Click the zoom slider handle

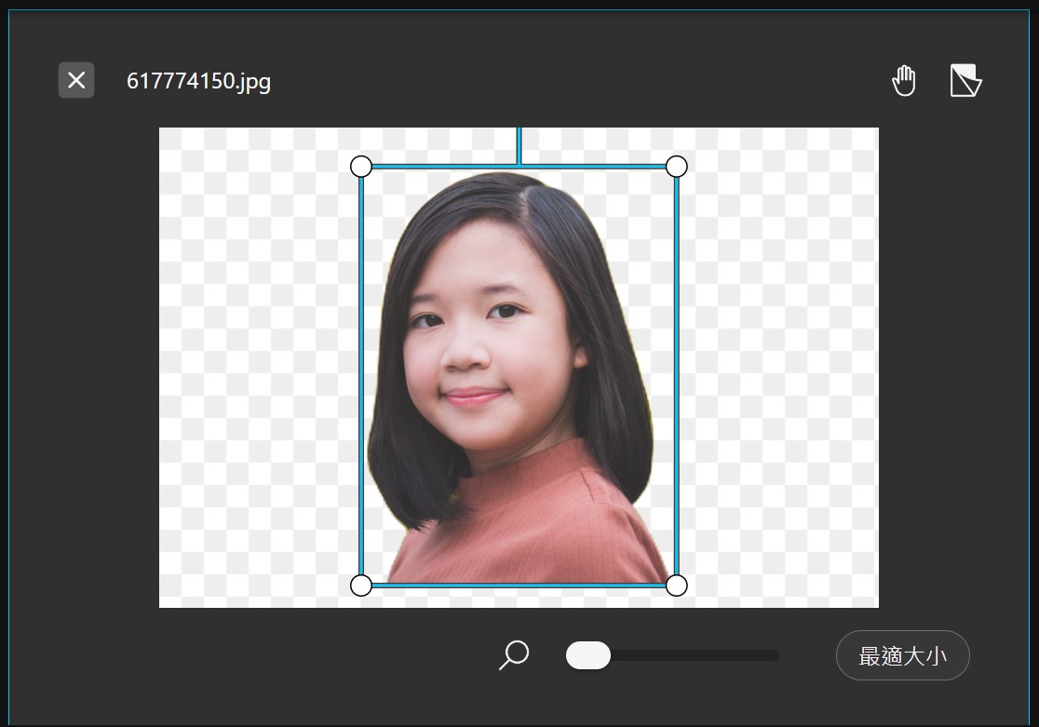(x=588, y=655)
